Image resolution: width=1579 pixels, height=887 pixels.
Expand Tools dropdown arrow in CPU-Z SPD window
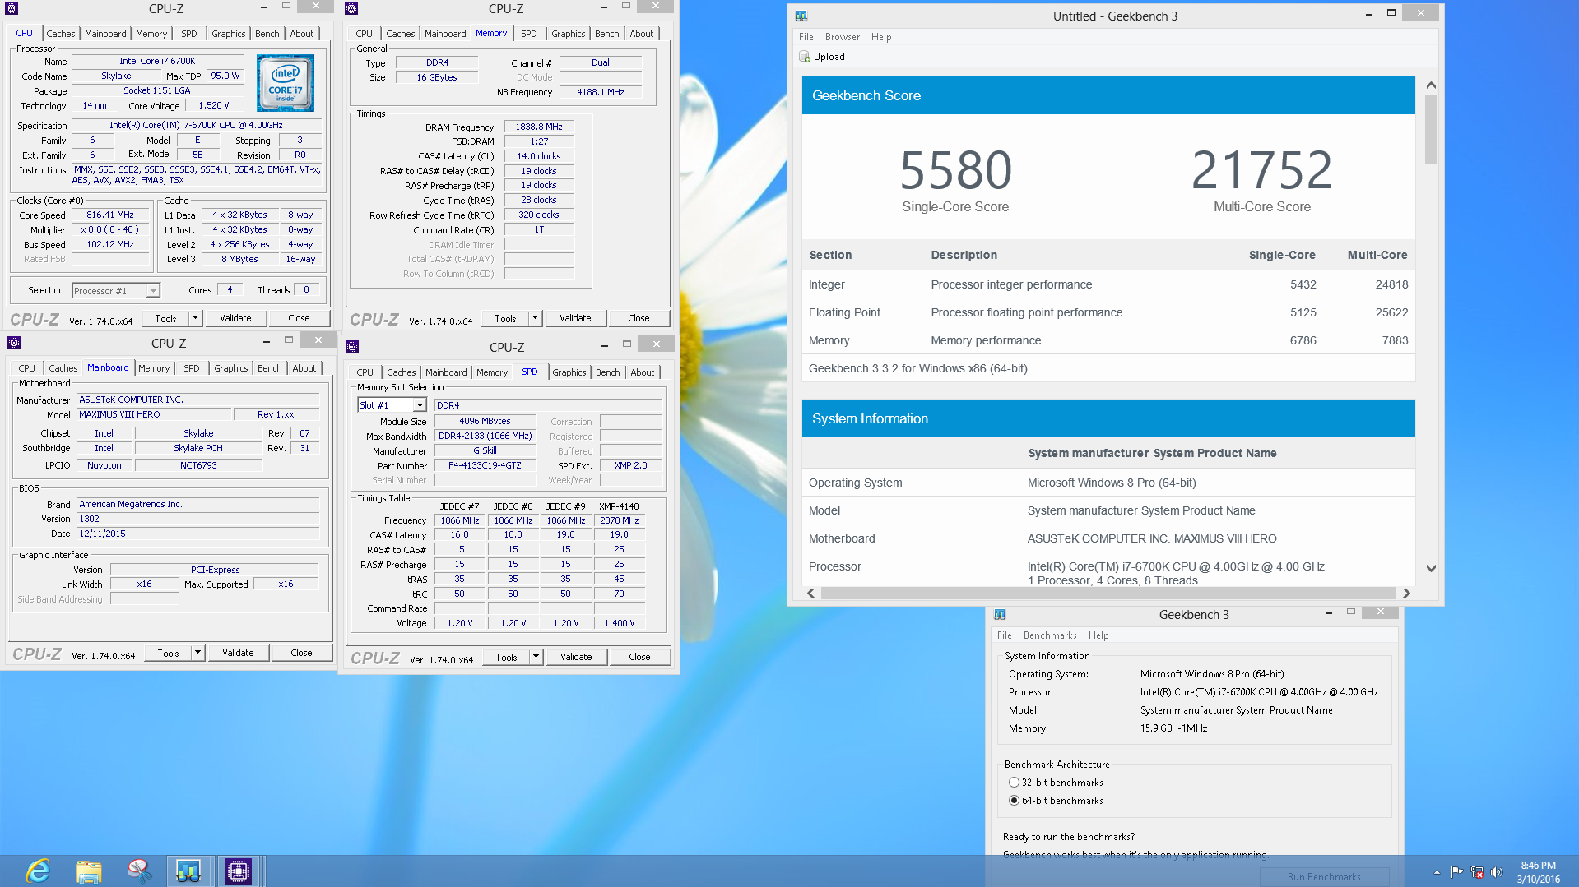coord(536,657)
